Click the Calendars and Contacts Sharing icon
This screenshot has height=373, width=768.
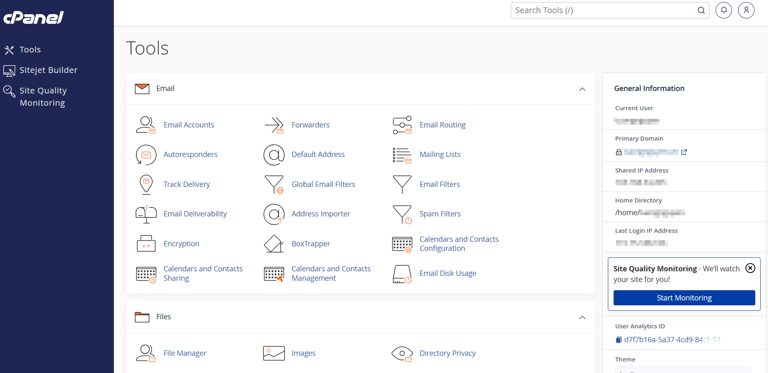[x=146, y=274]
